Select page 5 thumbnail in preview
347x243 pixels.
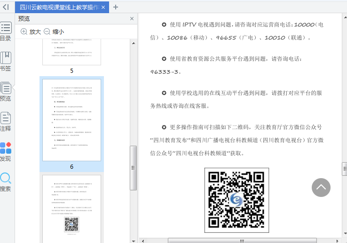point(71,52)
